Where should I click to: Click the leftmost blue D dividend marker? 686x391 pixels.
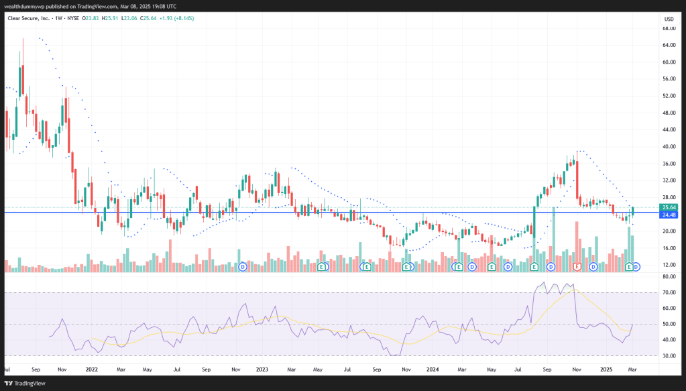click(x=242, y=267)
